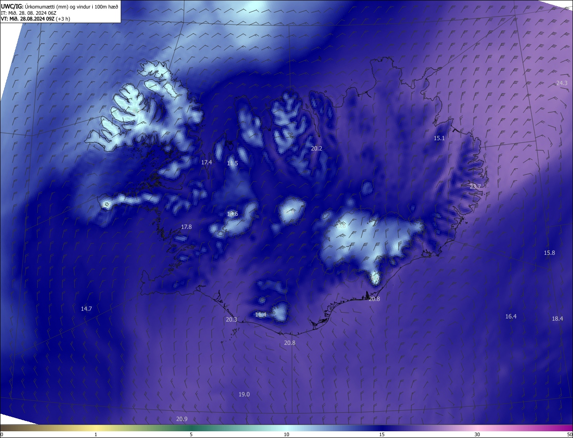The image size is (573, 438).
Task: Pick the yellow section of the color scale
Action: (96, 428)
